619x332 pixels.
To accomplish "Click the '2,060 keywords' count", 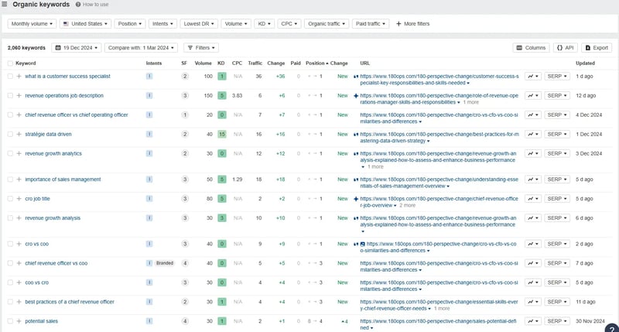I will (x=26, y=48).
